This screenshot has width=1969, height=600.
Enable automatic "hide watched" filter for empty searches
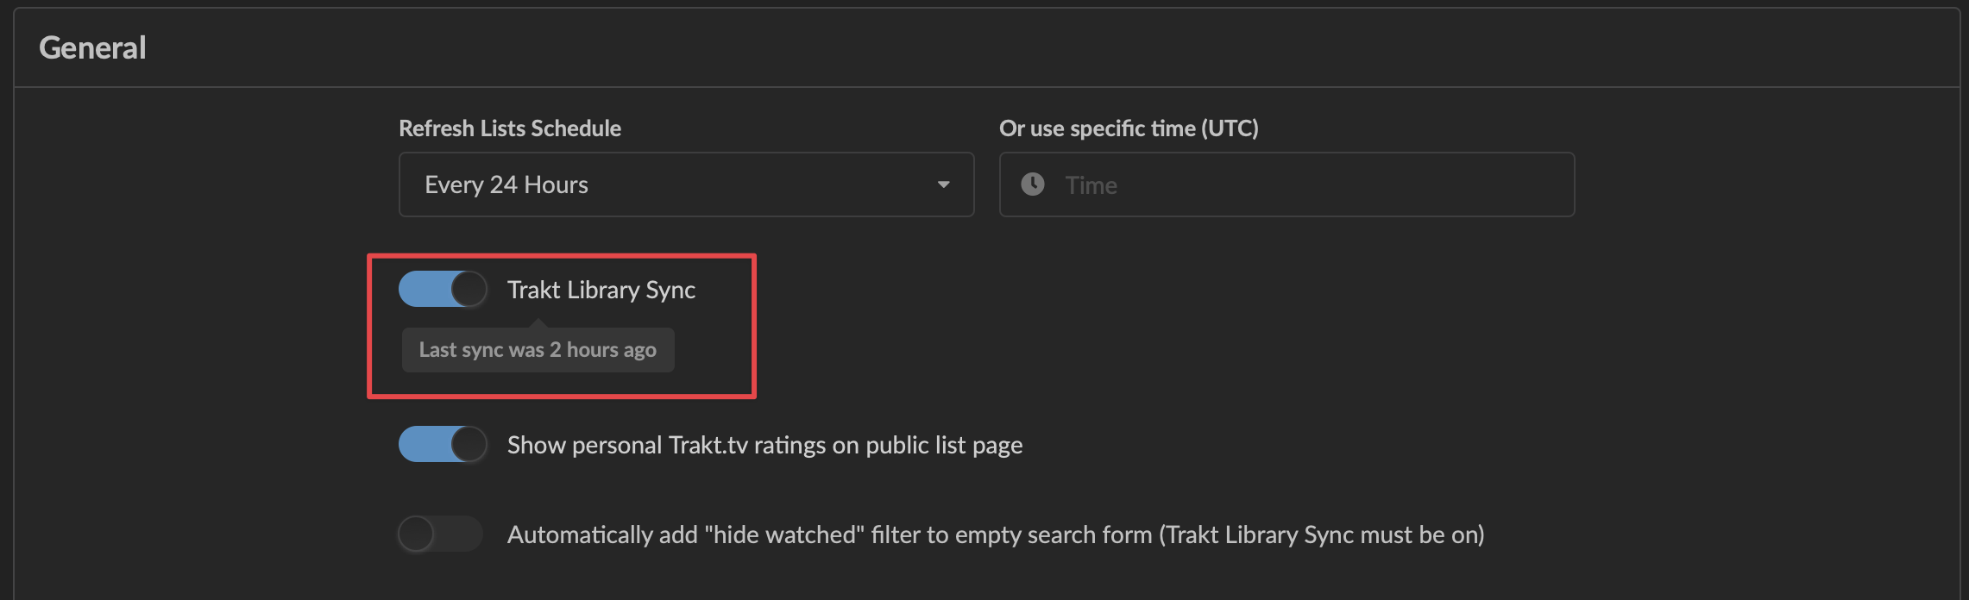point(440,534)
